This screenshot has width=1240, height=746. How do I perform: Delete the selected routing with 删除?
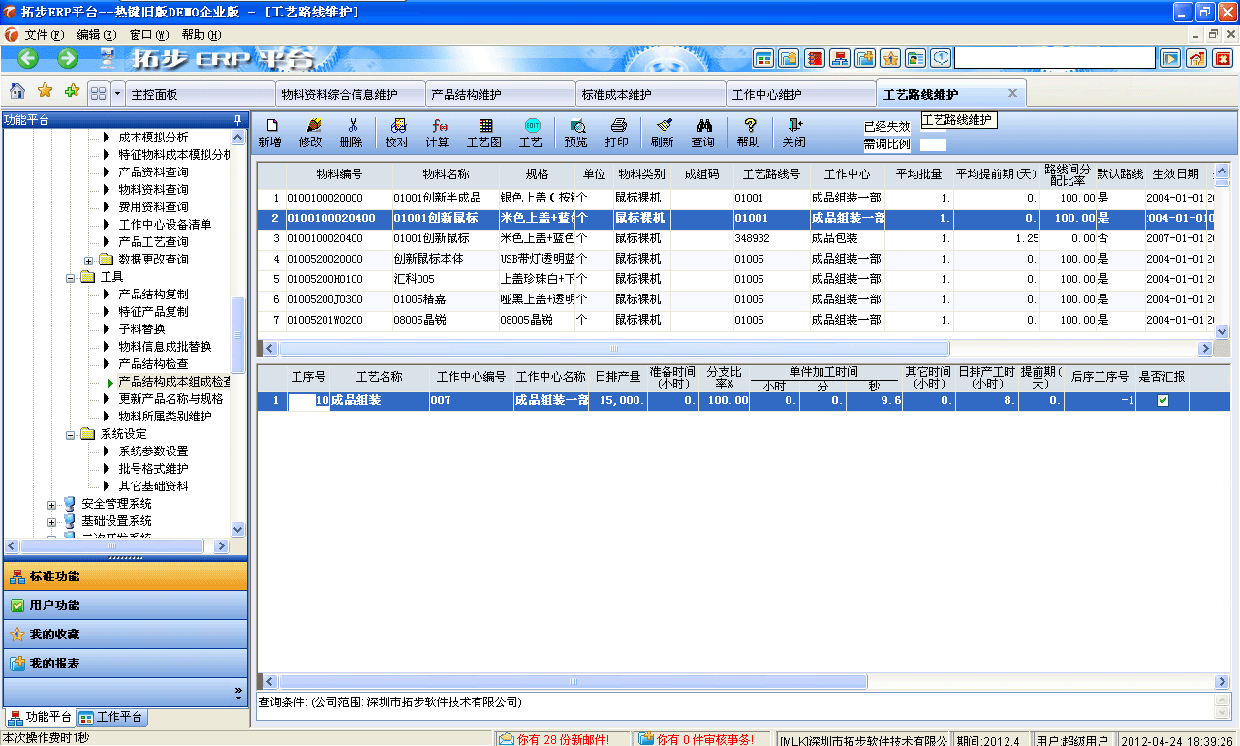[x=351, y=133]
